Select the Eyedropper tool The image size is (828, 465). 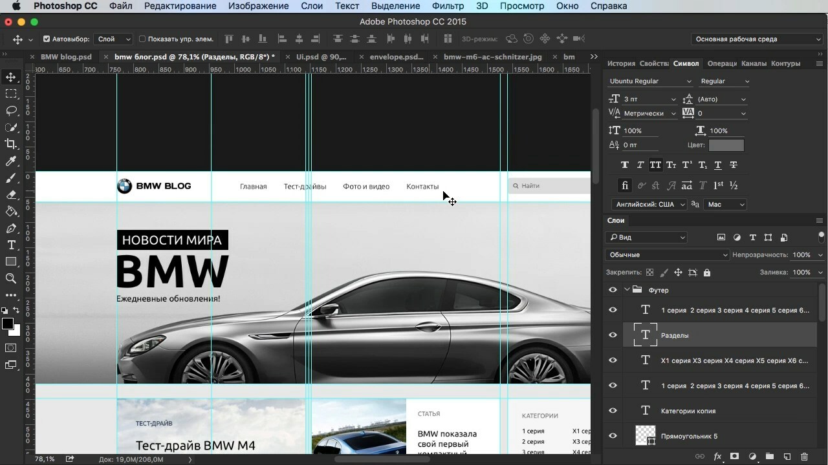click(11, 161)
